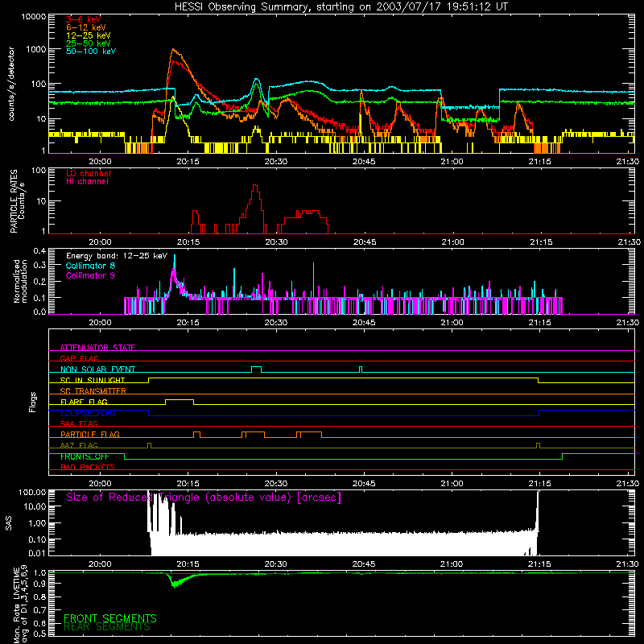Select the 6-12 keV legend label
Viewport: 644px width, 644px height.
pos(86,27)
